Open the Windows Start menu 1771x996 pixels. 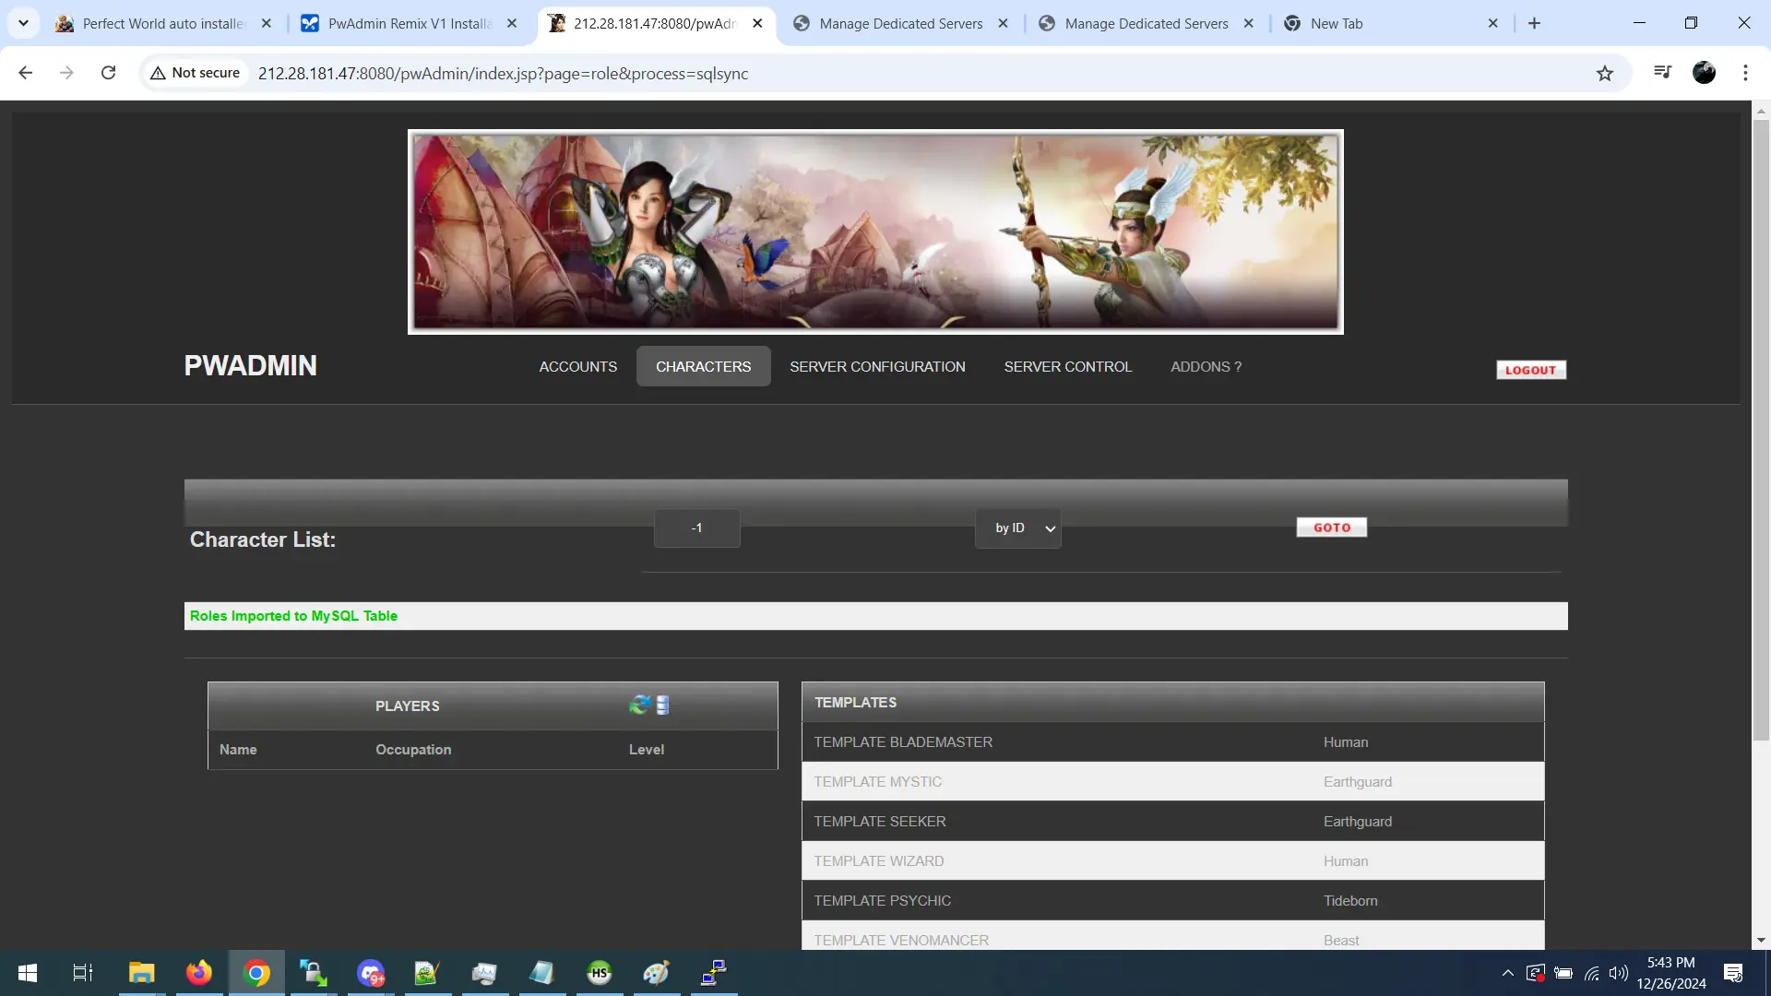[x=28, y=973]
